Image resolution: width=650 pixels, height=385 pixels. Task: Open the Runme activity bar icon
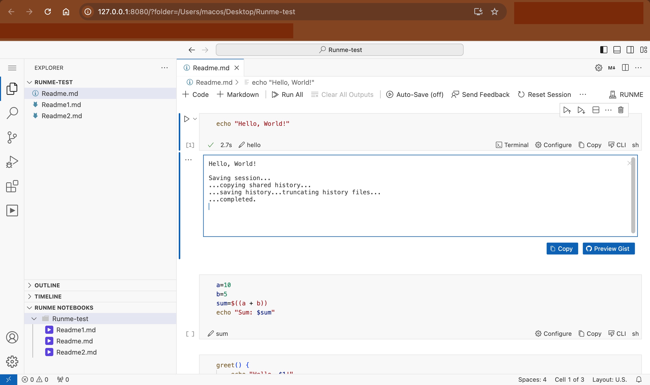pyautogui.click(x=12, y=211)
